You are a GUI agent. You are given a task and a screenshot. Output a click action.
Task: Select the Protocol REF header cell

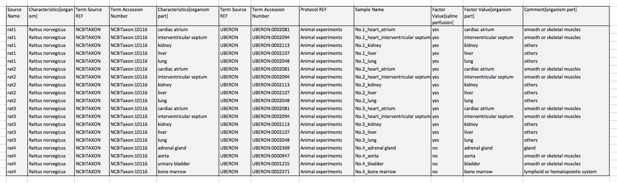coord(326,16)
